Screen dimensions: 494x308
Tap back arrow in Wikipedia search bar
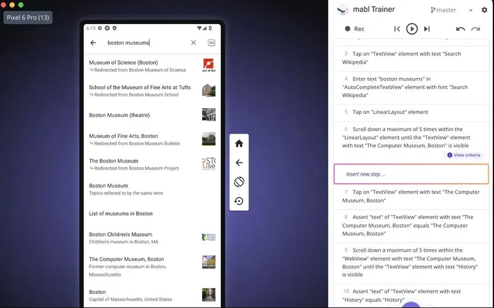93,43
